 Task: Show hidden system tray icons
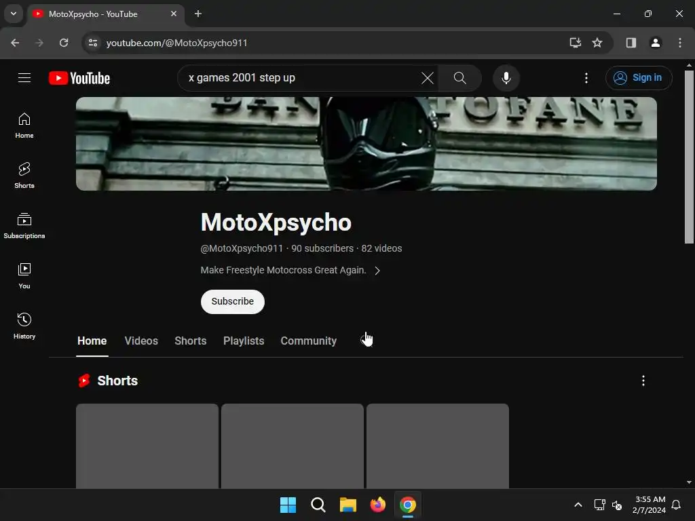(578, 505)
